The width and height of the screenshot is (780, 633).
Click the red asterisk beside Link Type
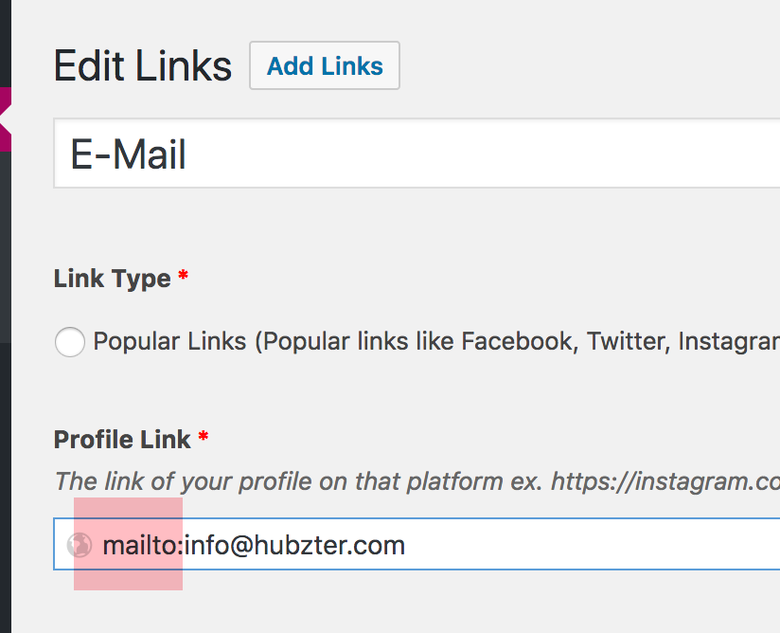click(183, 275)
